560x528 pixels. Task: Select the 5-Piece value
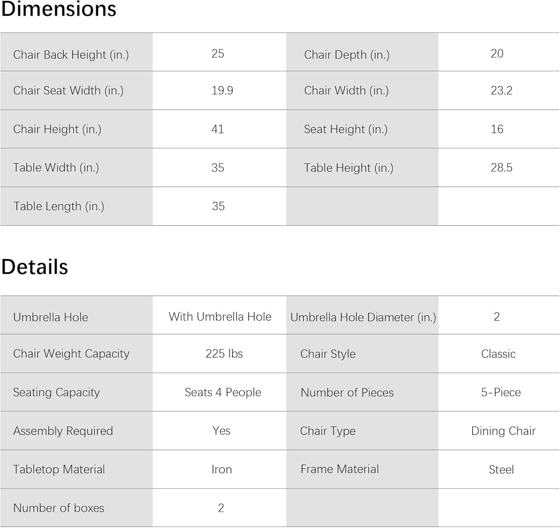(501, 392)
